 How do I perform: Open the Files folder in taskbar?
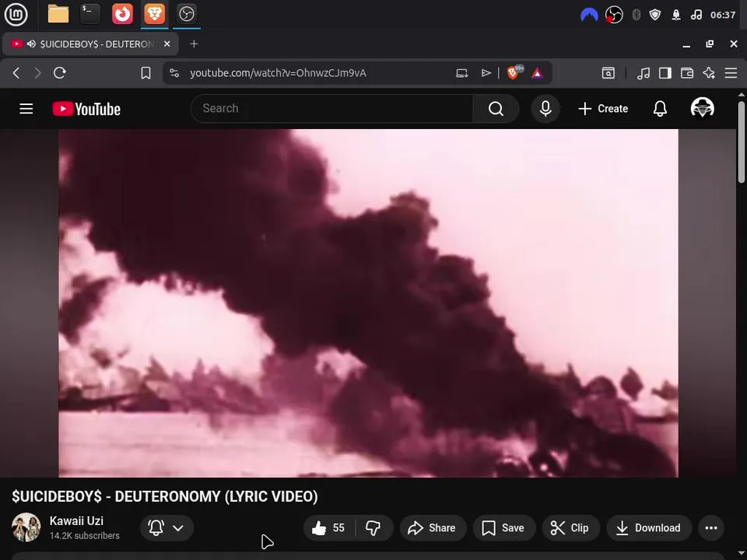pos(58,14)
